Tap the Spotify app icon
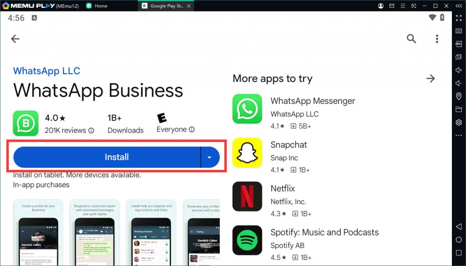466x266 pixels. (247, 240)
